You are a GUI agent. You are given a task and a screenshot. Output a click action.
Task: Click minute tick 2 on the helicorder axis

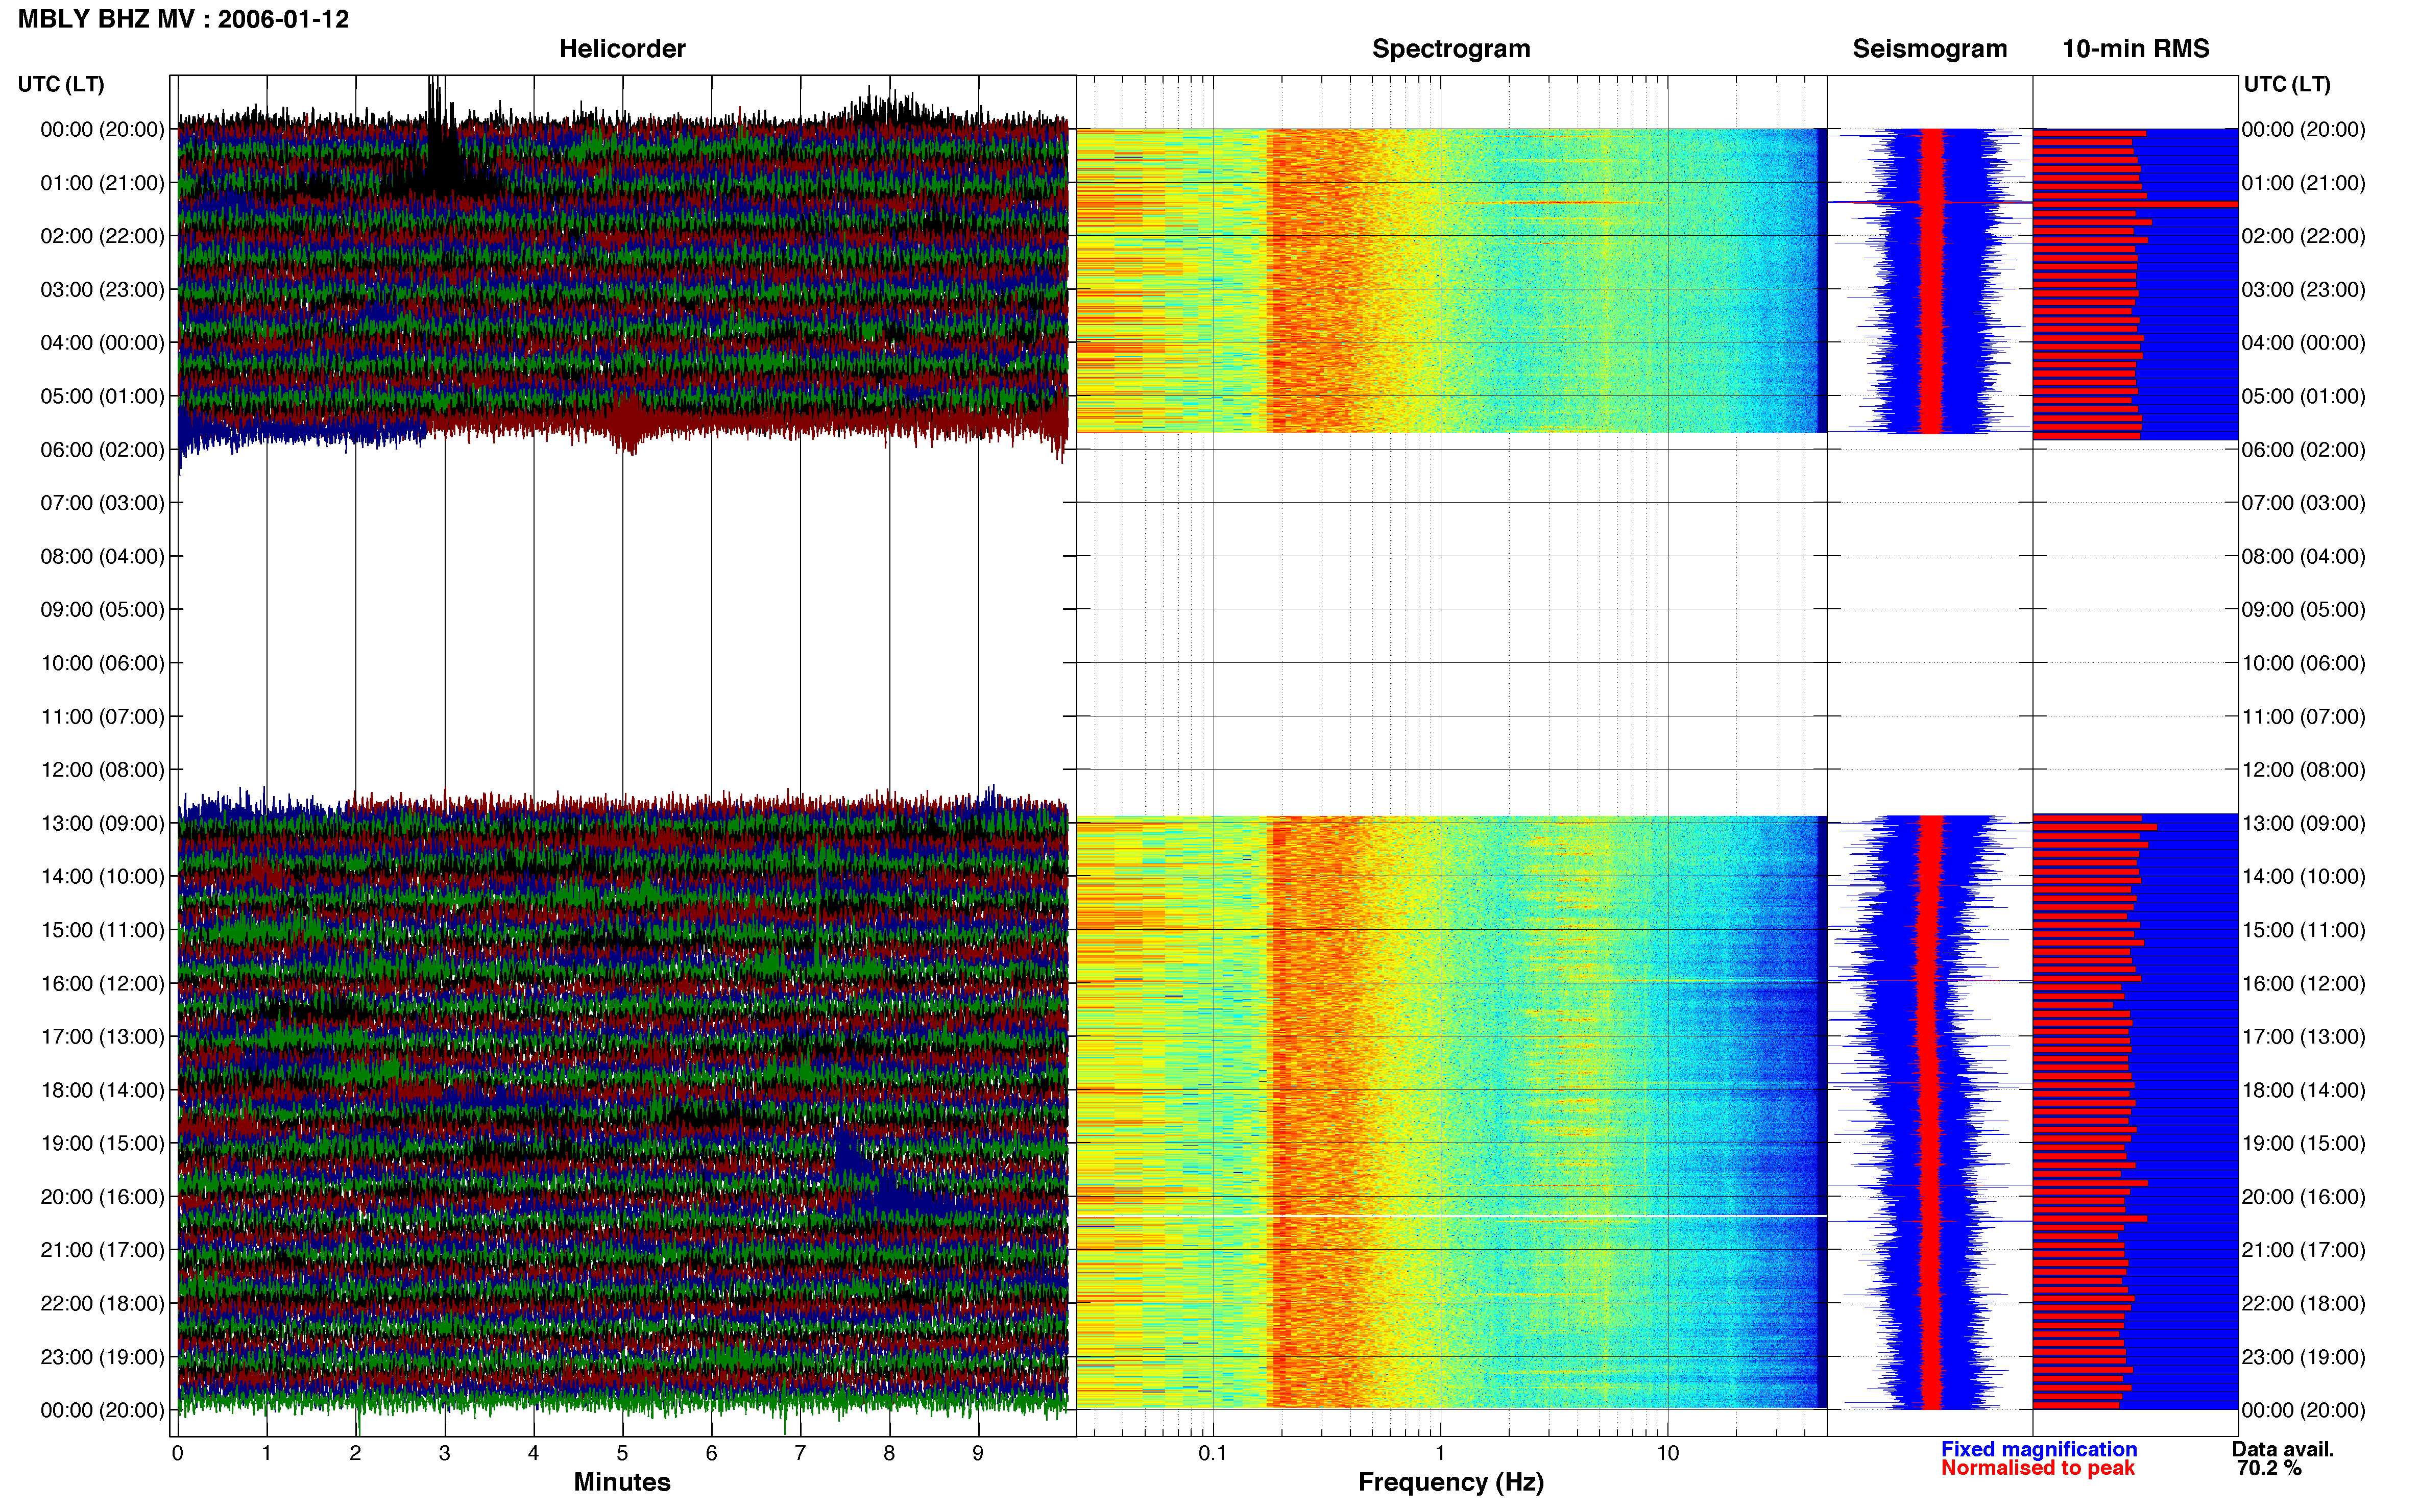[x=355, y=1453]
